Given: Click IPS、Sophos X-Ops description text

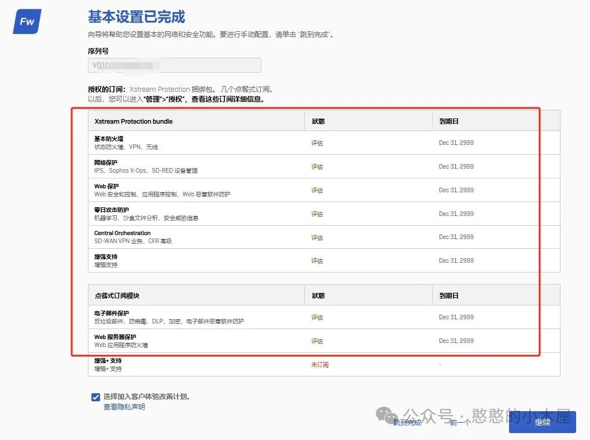Looking at the screenshot, I should pos(146,170).
